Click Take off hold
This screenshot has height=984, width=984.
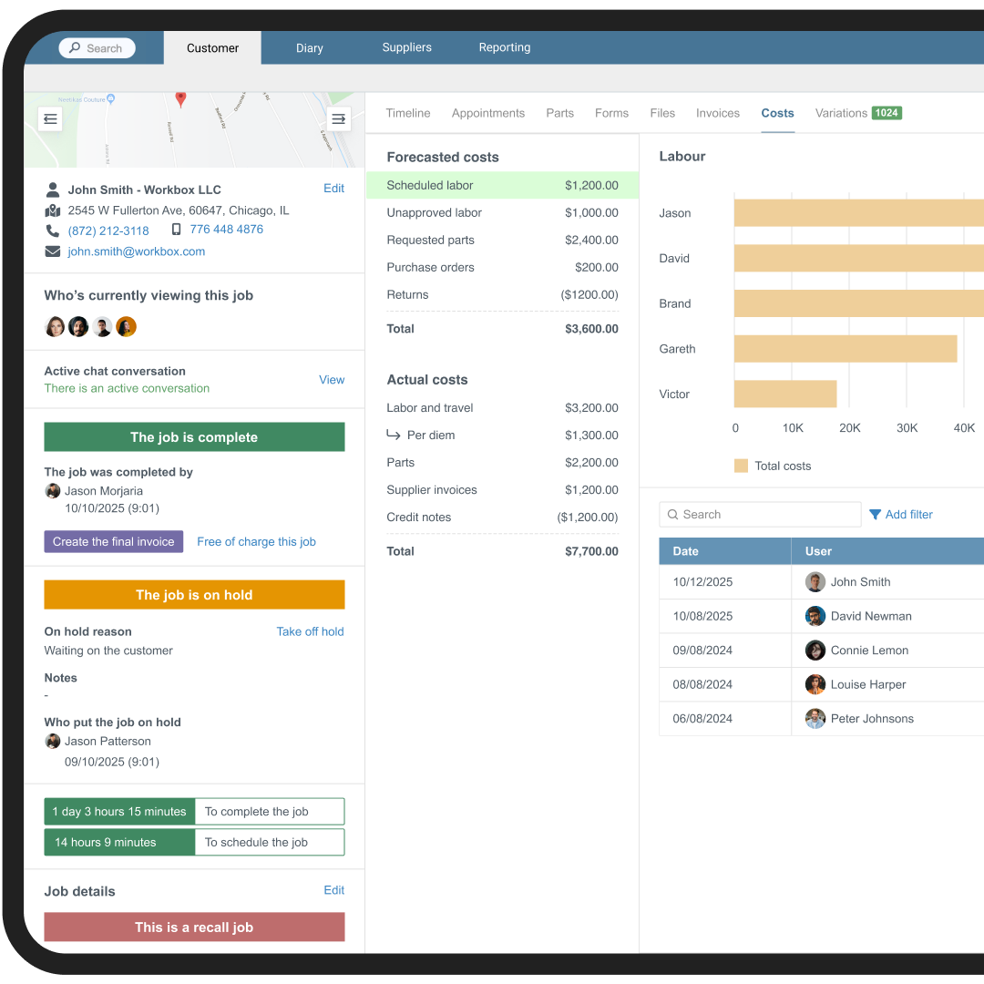tap(310, 631)
